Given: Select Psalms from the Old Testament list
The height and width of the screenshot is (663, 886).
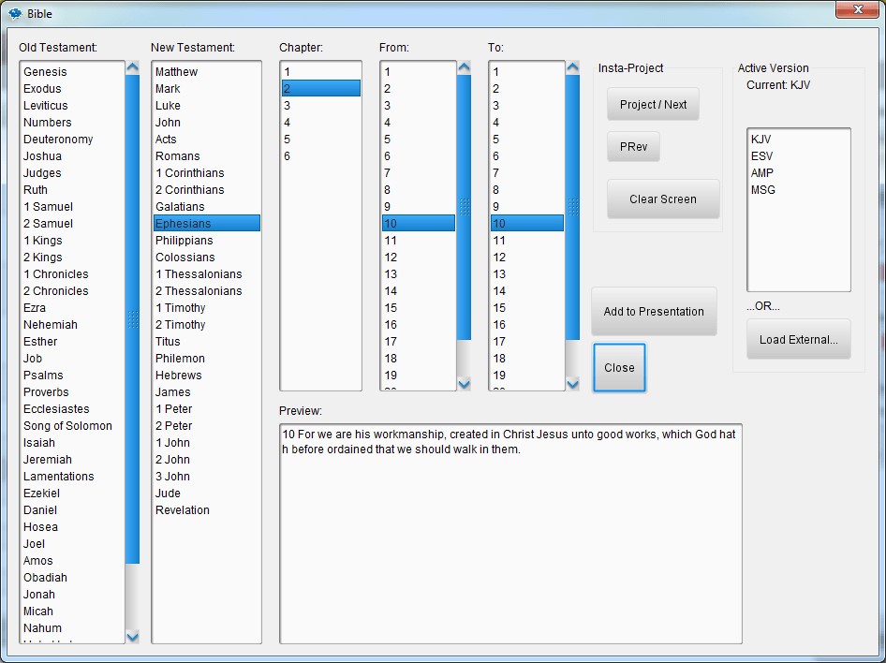Looking at the screenshot, I should [x=43, y=376].
